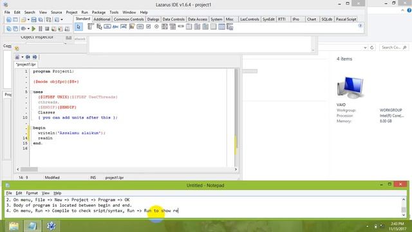412x232 pixels.
Task: Click Notepad's scroll down arrow
Action: coord(404,215)
